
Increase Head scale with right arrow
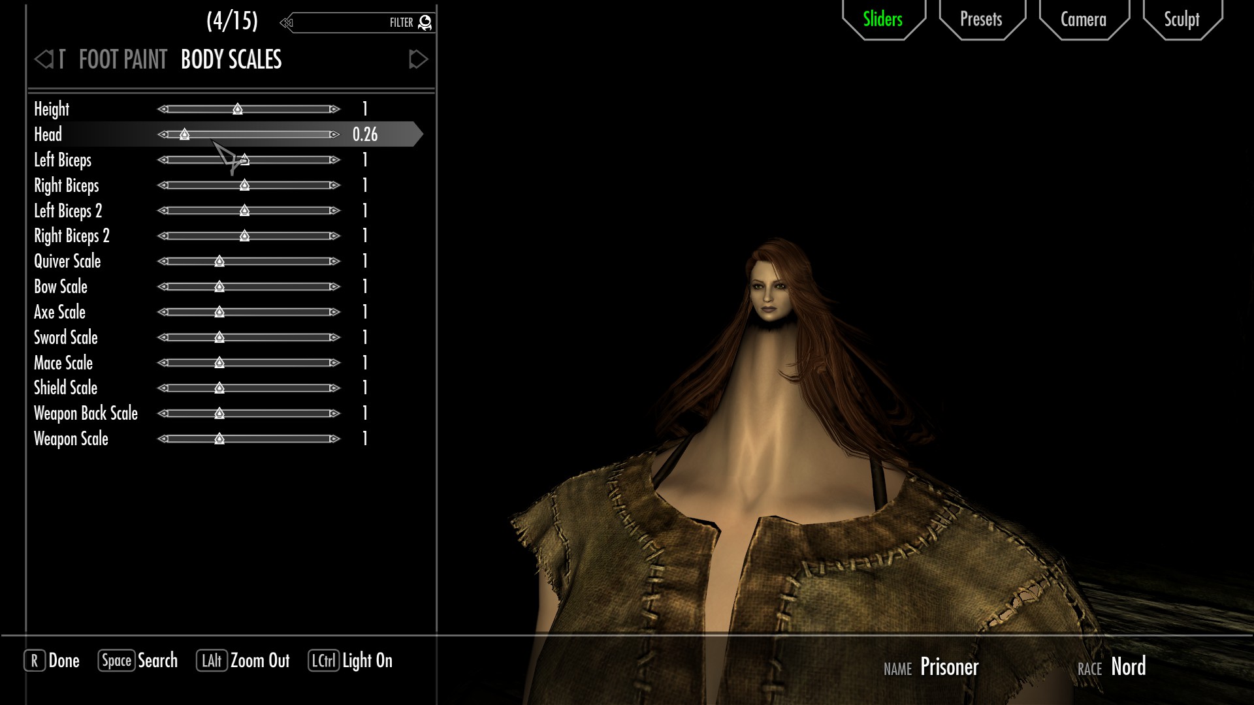coord(334,134)
